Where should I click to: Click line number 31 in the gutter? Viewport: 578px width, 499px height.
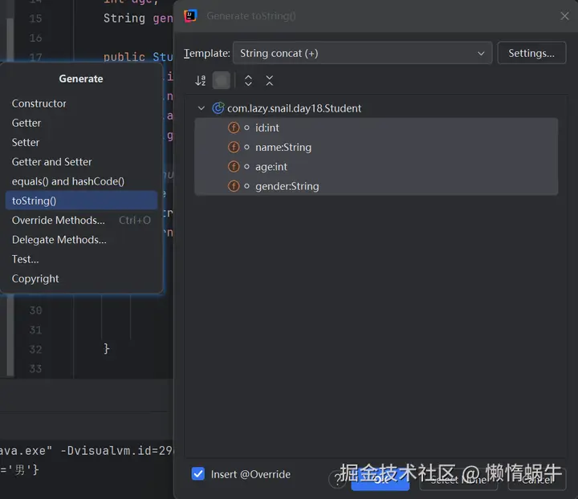[x=36, y=330]
